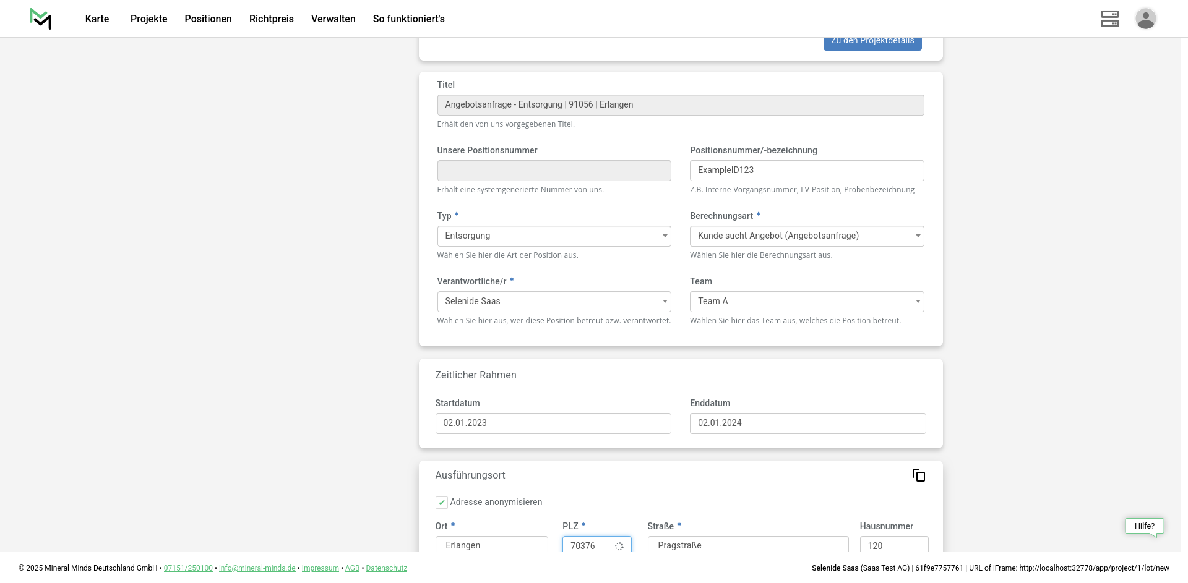This screenshot has height=583, width=1188.
Task: Open the Projekte menu item
Action: [148, 19]
